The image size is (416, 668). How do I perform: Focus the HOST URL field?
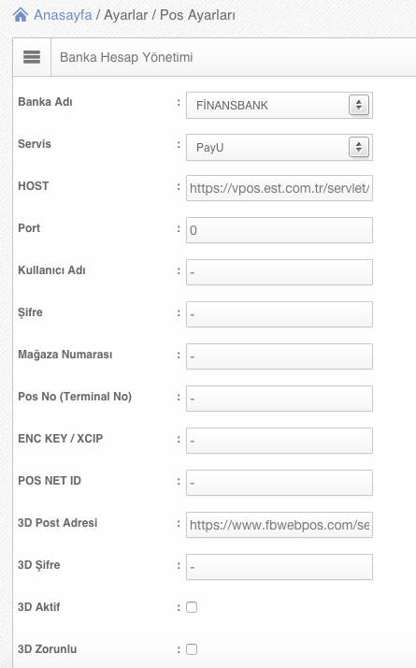point(280,188)
